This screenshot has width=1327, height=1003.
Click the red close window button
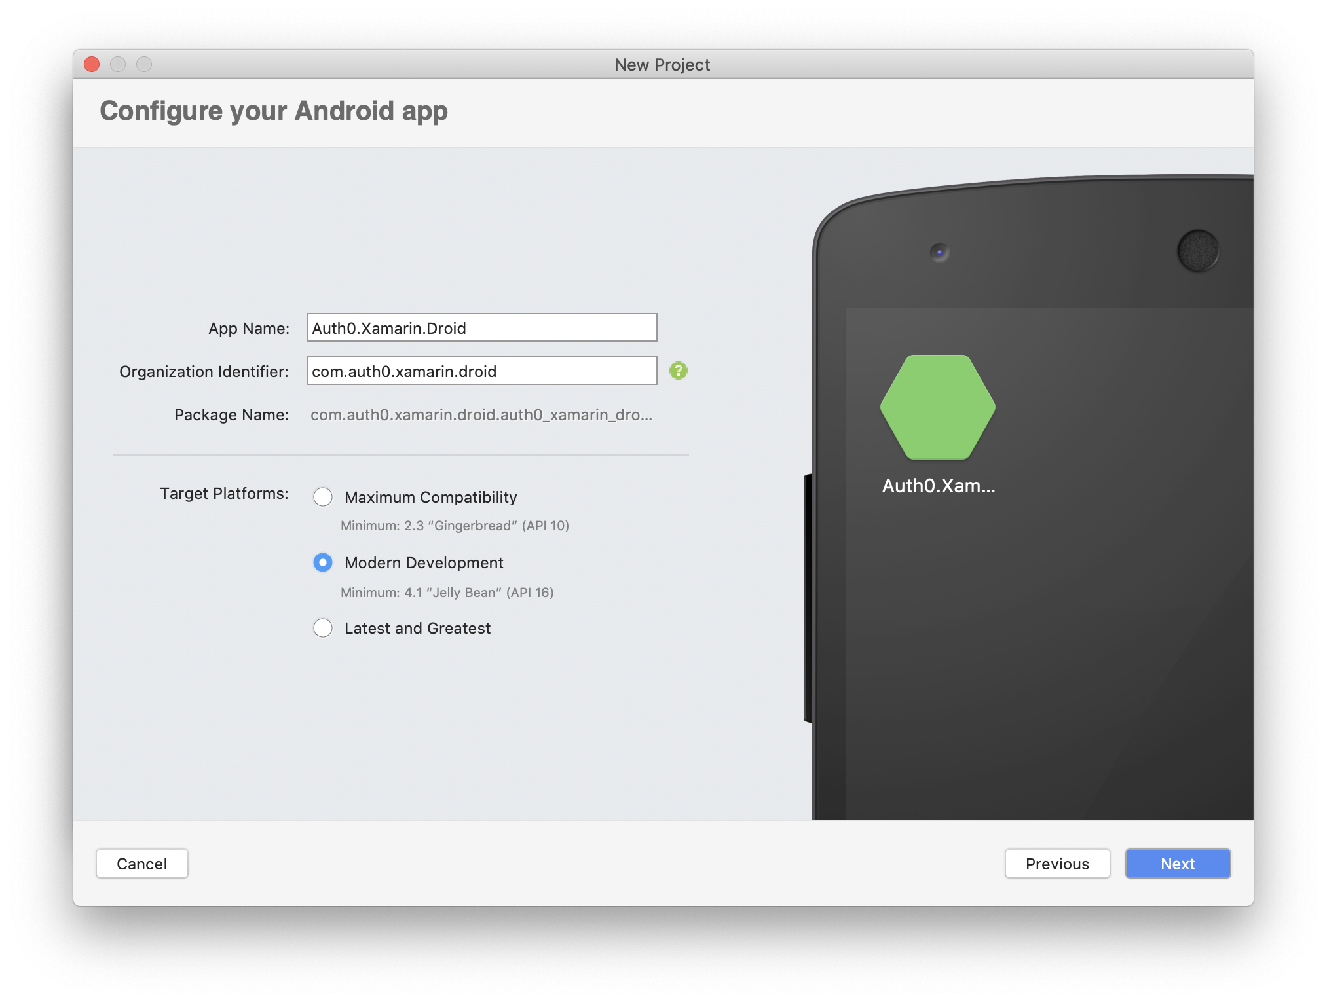point(92,64)
